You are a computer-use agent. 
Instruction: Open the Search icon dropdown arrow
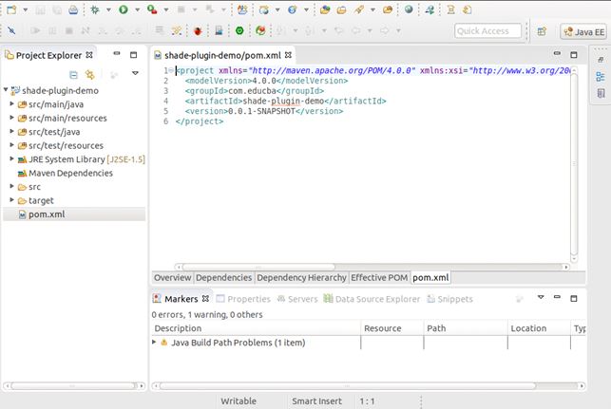pyautogui.click(x=372, y=9)
